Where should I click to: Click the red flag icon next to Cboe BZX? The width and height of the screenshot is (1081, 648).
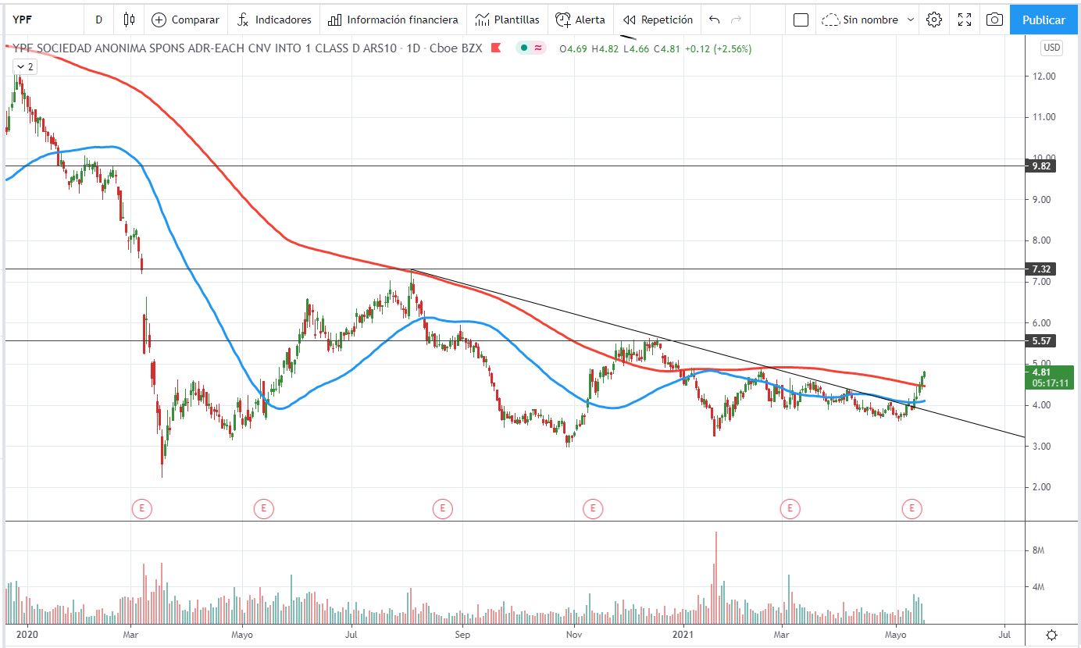495,48
